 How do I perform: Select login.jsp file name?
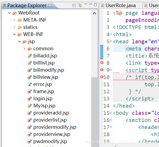click(43, 99)
